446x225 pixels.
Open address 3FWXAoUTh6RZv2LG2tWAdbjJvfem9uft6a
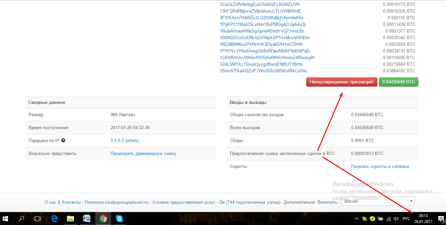261,18
